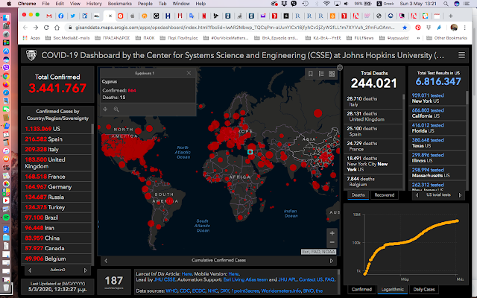Next admin level arrow beside Admin0
The image size is (477, 298).
[85, 270]
